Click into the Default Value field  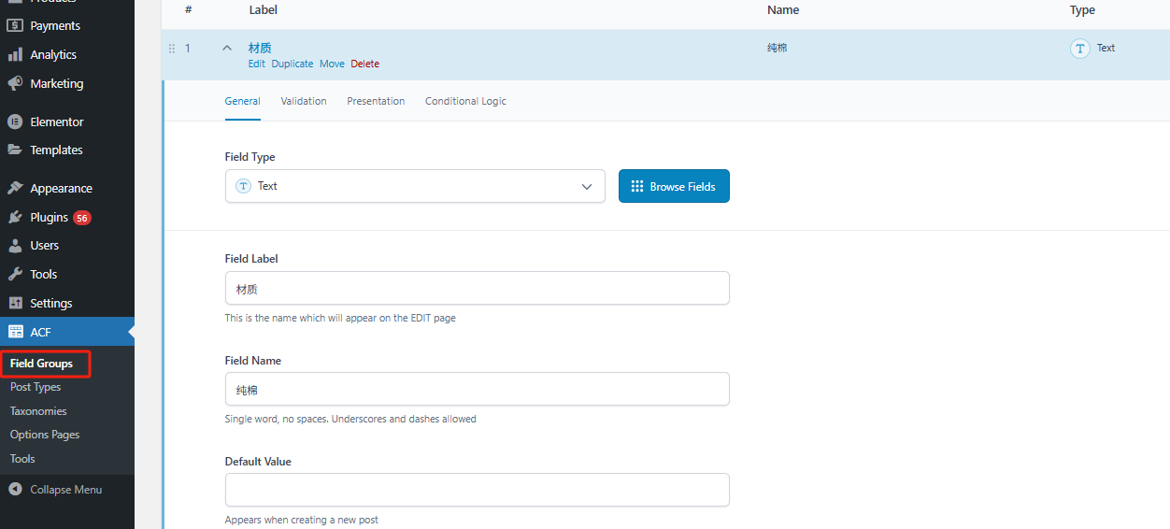[477, 490]
